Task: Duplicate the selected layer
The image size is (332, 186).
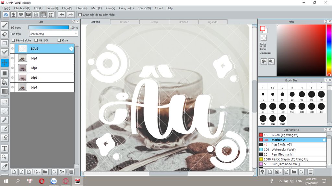Action: point(54,172)
